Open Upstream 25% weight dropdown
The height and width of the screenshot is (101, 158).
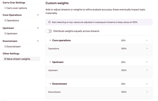click(x=147, y=62)
